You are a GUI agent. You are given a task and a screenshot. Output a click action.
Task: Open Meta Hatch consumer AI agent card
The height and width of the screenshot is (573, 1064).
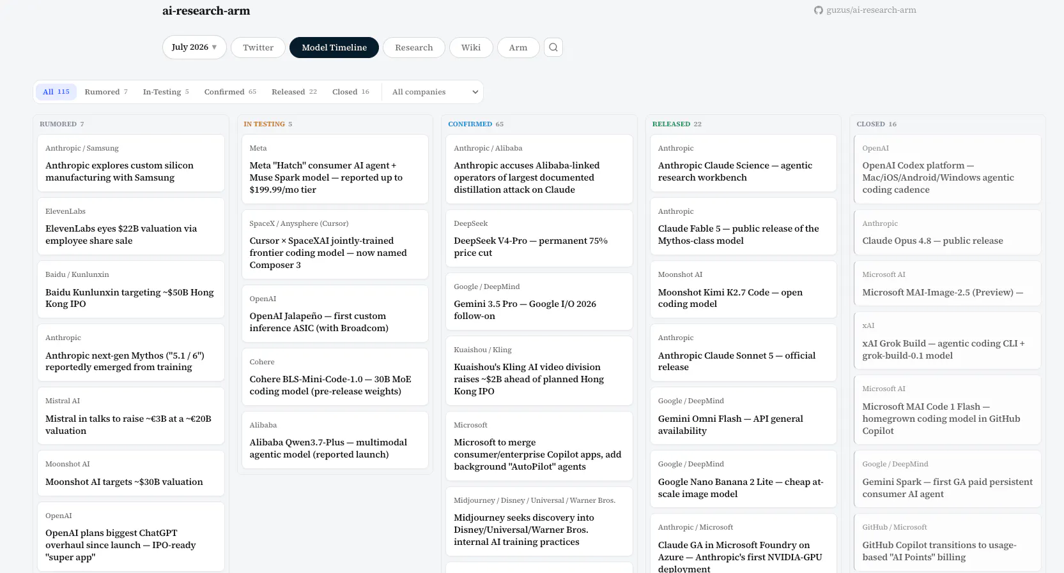(335, 169)
